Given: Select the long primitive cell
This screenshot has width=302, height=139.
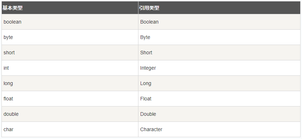Looking at the screenshot, I should pos(70,83).
